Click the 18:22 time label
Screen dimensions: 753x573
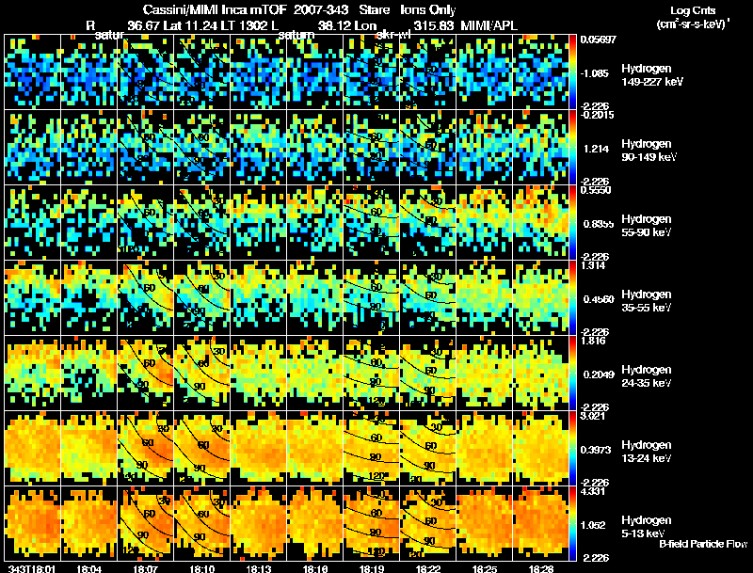[x=428, y=568]
